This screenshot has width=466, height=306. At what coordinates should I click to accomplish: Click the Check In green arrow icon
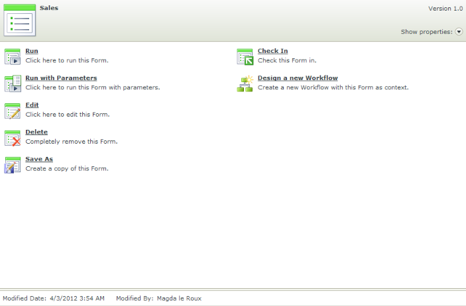click(245, 57)
